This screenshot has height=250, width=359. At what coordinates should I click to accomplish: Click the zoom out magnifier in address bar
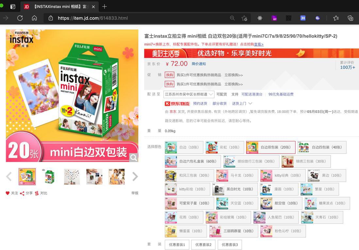[232, 18]
